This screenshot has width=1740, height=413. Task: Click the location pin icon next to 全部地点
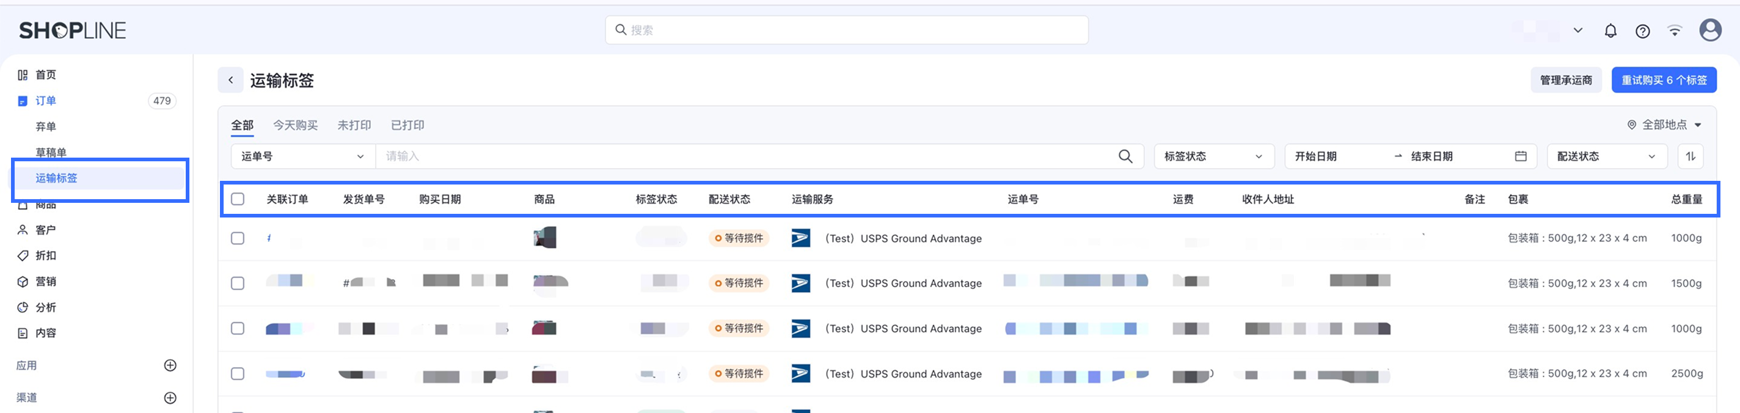(x=1631, y=125)
